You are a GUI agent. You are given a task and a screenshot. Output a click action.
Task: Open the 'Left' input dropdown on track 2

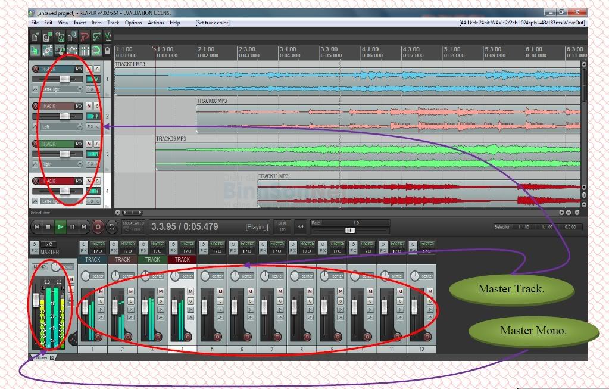tap(62, 127)
